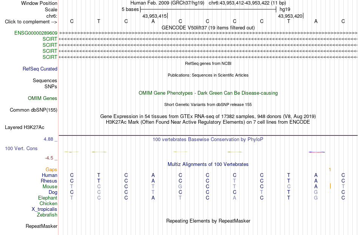Image resolution: width=358 pixels, height=235 pixels.
Task: Open the 100 Vert. Cons label
Action: 21,149
